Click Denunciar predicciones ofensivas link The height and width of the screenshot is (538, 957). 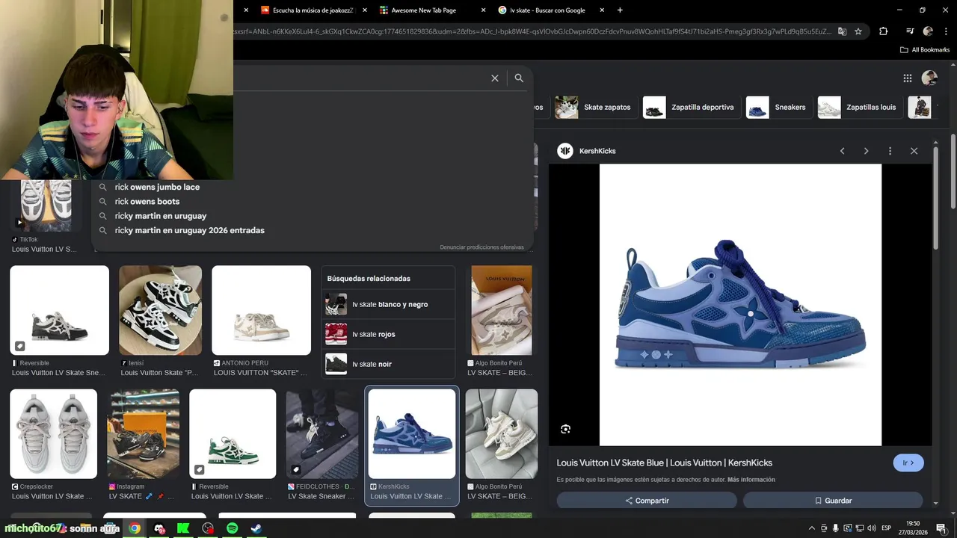tap(481, 247)
